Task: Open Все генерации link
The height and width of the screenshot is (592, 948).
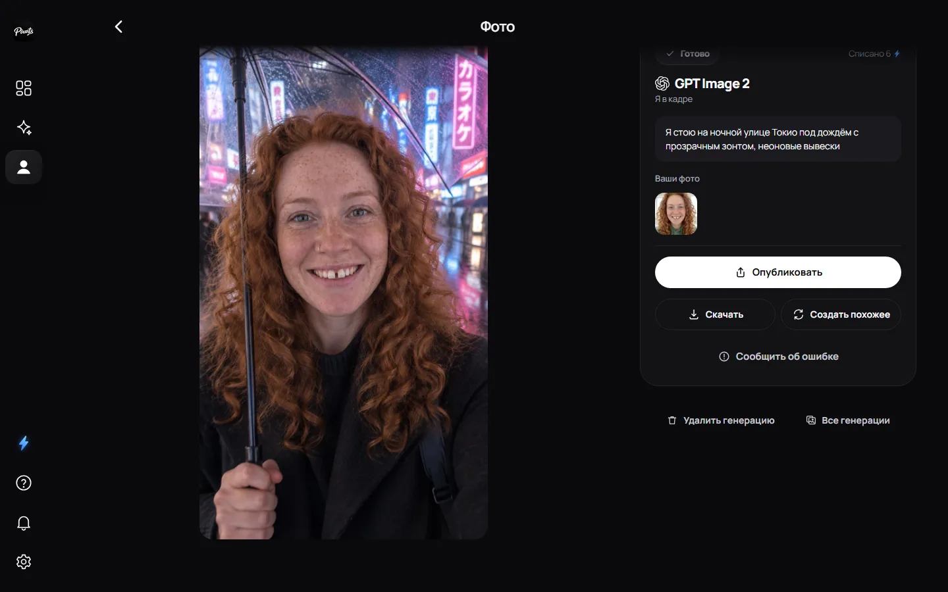Action: pyautogui.click(x=848, y=420)
